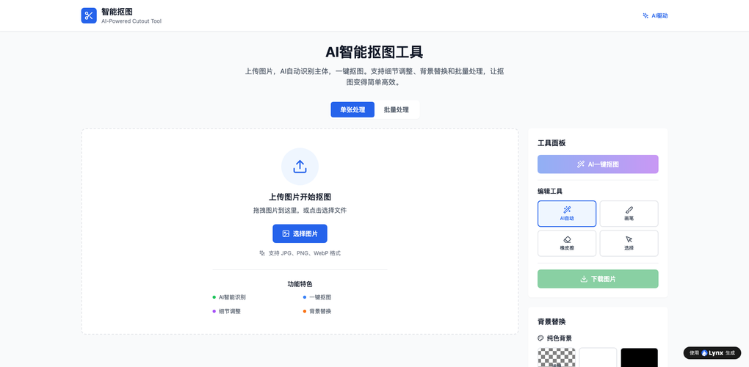
Task: Click the 支持 JPG、PNG、WebP 格式 text
Action: click(x=305, y=253)
